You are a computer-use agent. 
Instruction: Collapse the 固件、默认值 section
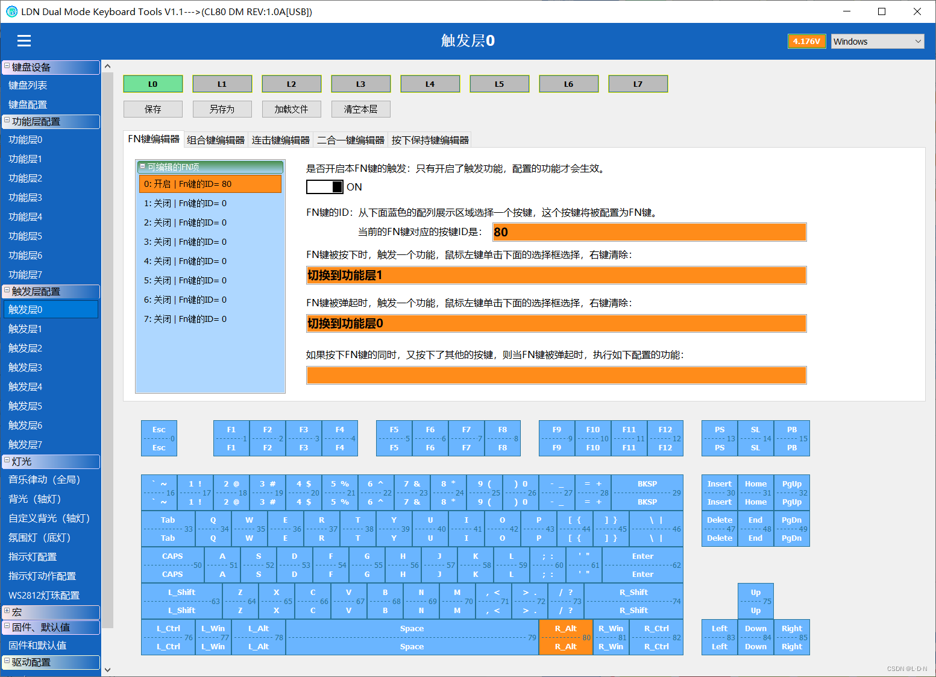pos(7,626)
